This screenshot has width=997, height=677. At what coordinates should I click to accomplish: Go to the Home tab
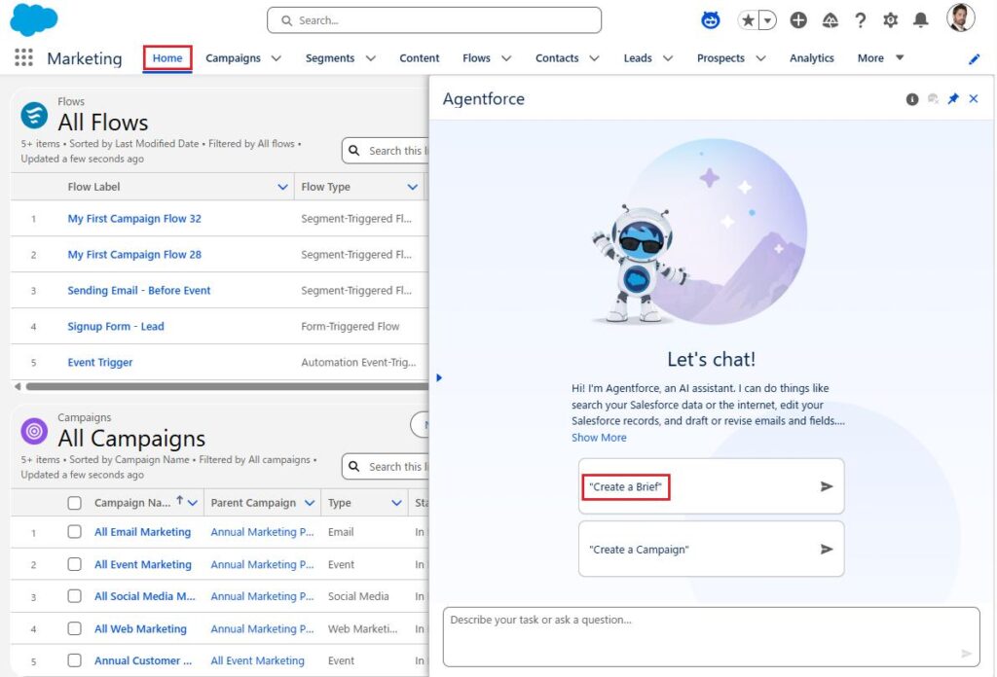click(167, 57)
